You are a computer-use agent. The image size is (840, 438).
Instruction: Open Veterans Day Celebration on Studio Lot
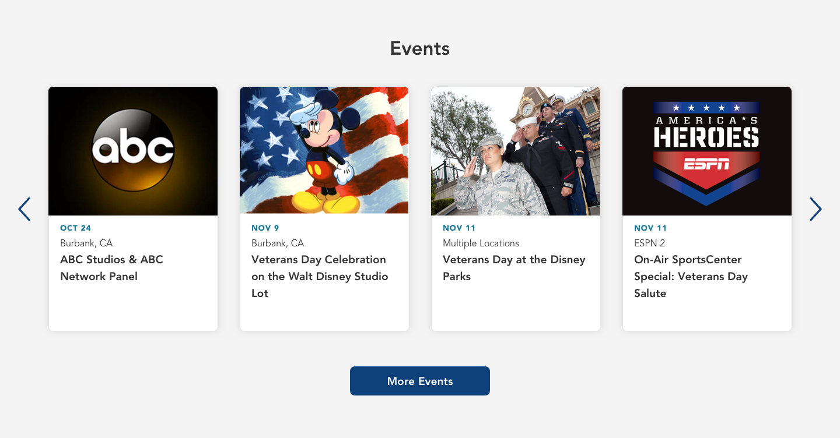[320, 276]
